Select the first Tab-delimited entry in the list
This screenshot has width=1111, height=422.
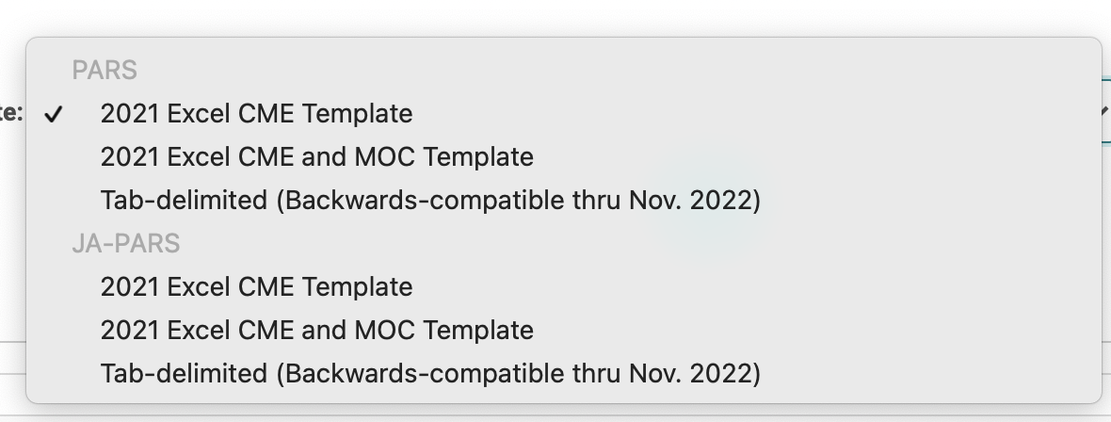point(429,201)
